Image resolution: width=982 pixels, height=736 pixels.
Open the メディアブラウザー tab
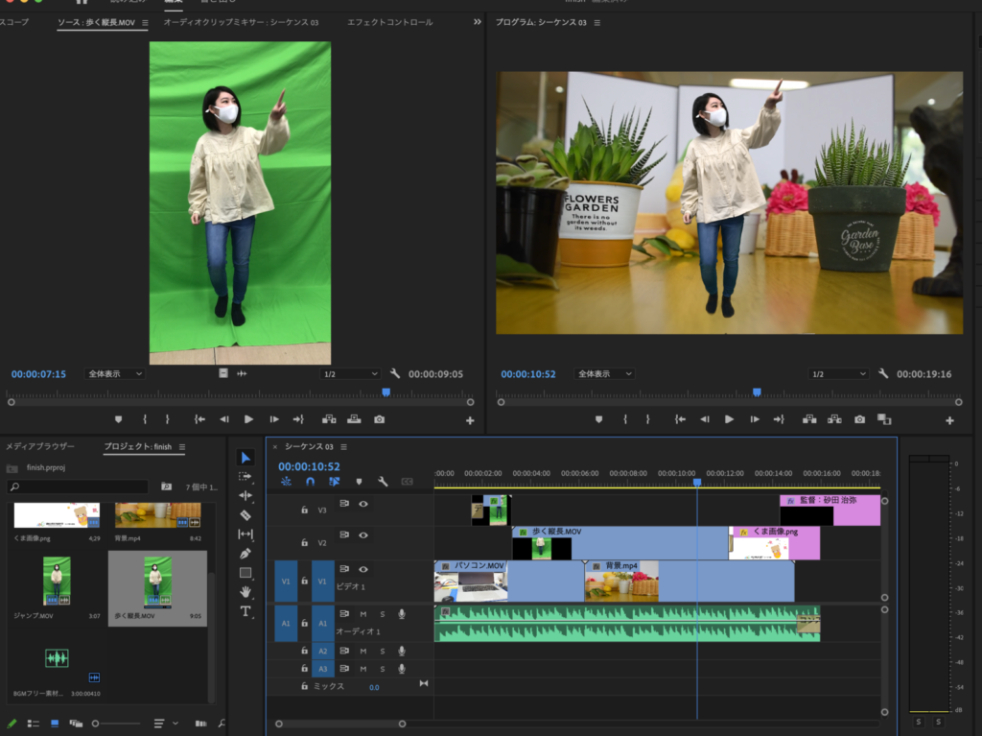[40, 447]
